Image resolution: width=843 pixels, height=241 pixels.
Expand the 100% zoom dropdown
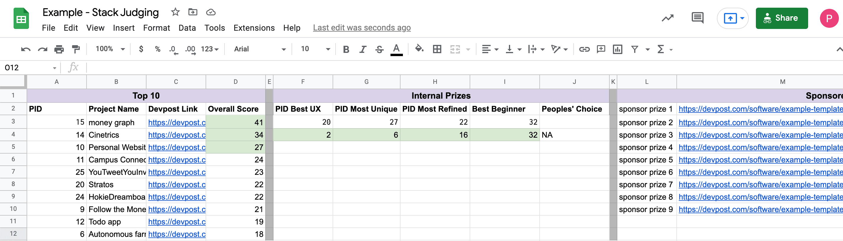tap(110, 49)
